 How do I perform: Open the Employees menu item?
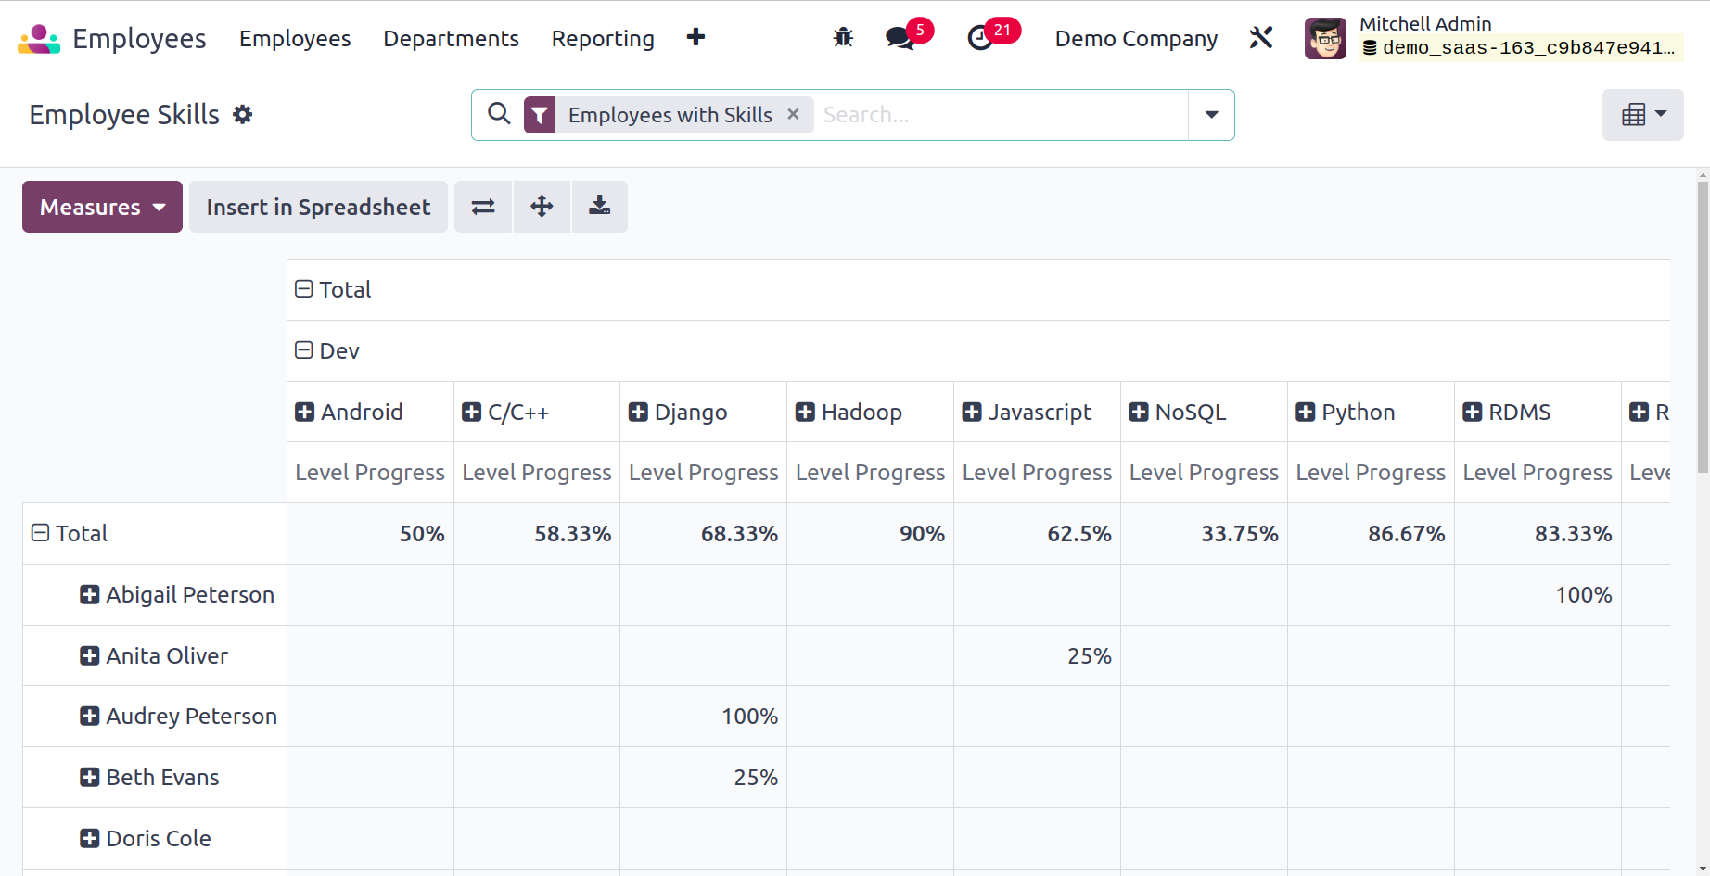(x=295, y=38)
